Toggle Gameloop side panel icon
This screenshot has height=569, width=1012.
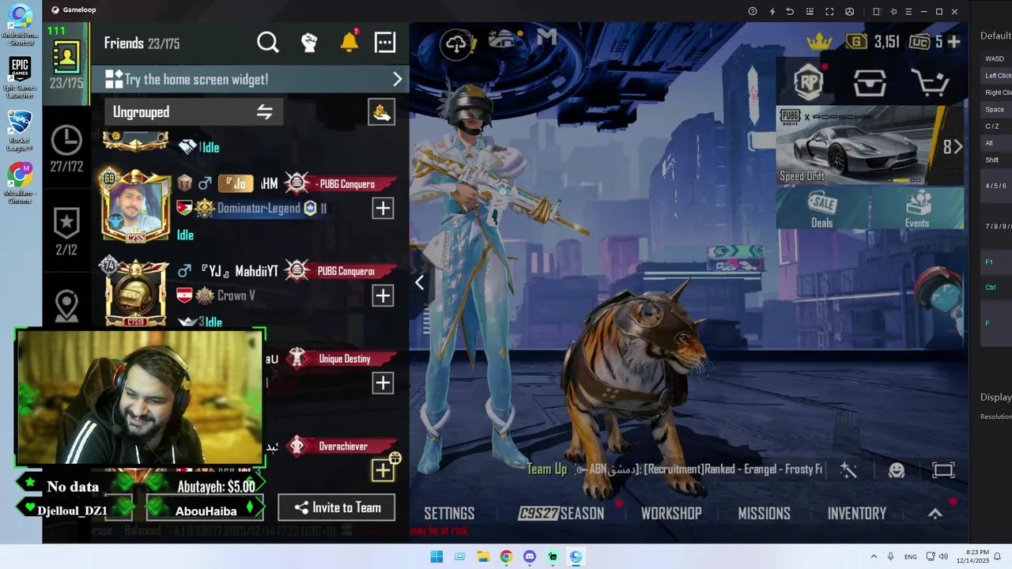pos(876,11)
